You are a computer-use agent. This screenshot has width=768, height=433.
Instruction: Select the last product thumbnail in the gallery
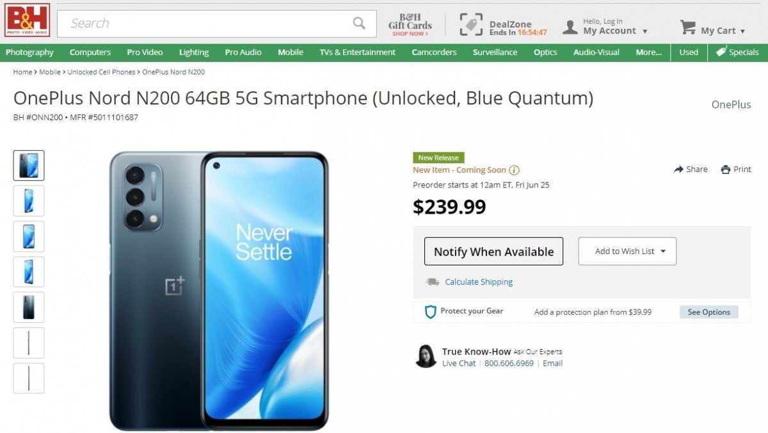[29, 378]
